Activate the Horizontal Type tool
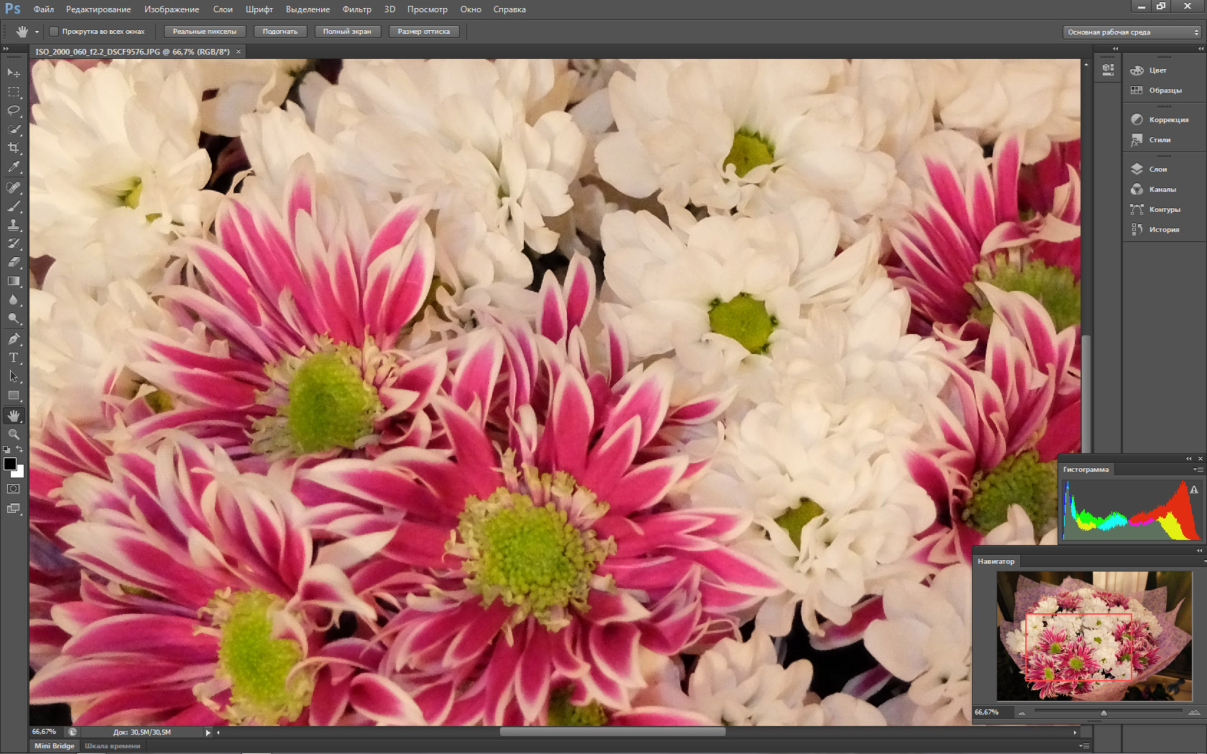1207x754 pixels. [14, 358]
